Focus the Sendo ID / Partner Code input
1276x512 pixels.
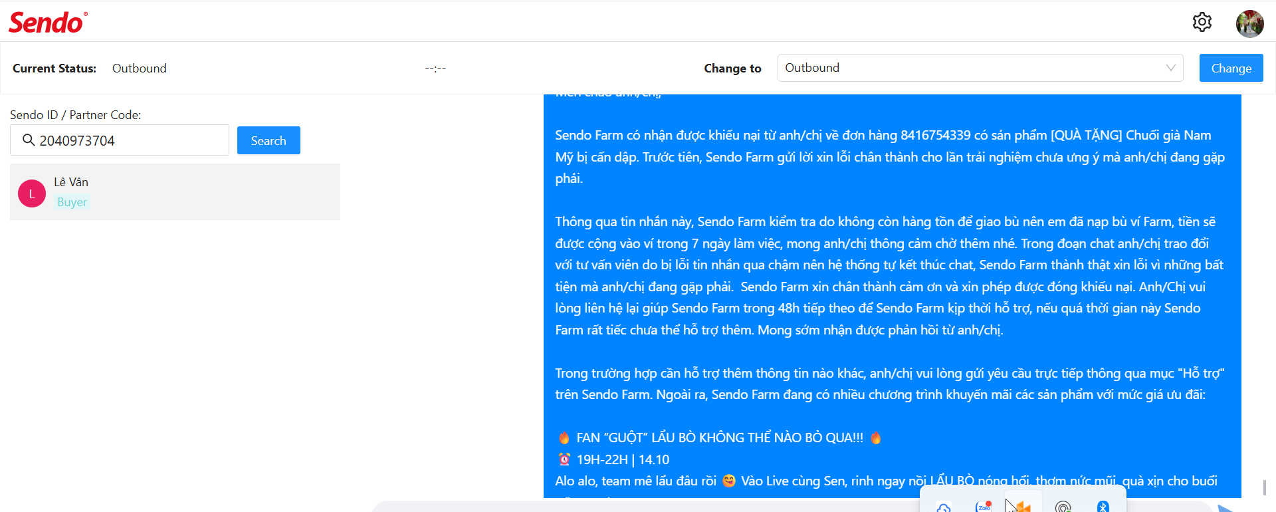coord(120,140)
